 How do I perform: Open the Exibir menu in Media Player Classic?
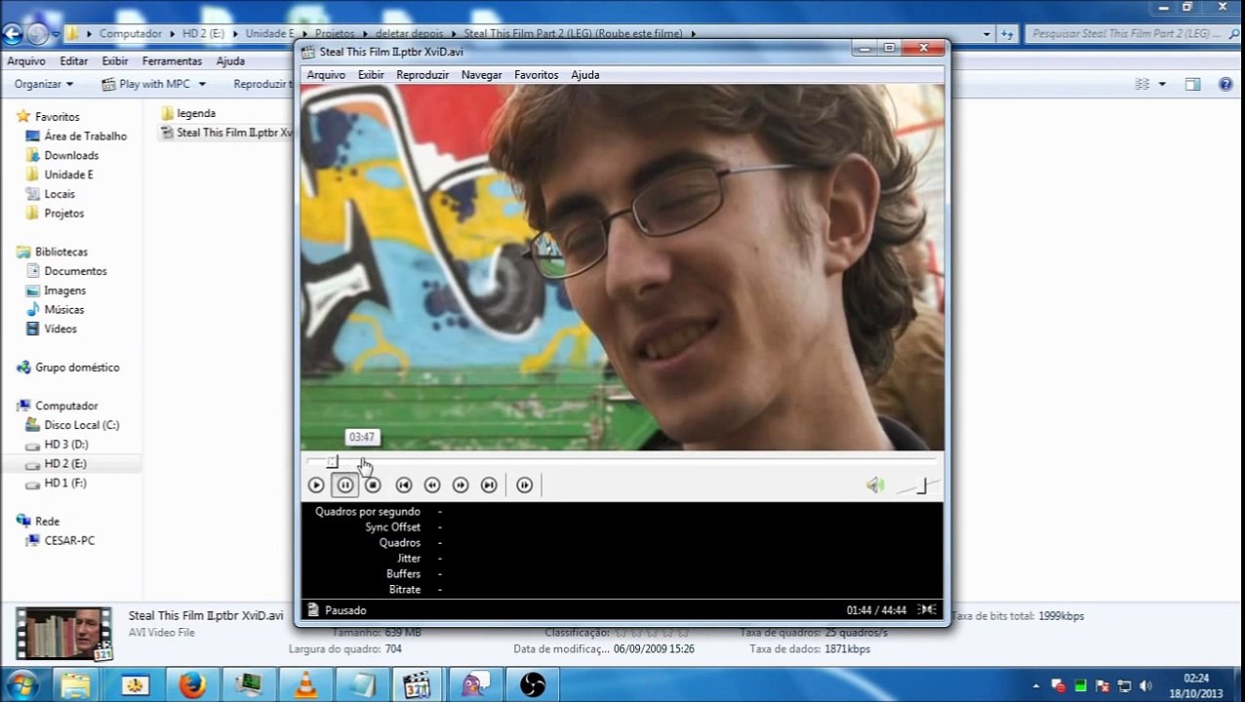point(371,75)
